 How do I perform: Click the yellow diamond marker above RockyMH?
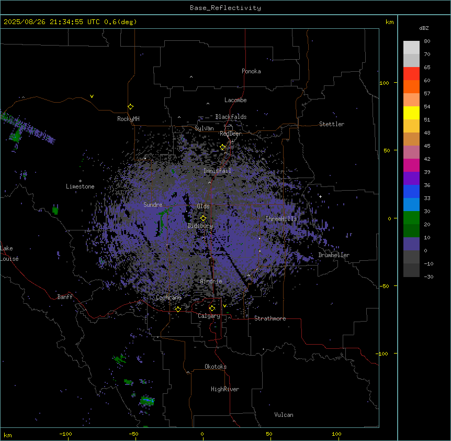pyautogui.click(x=131, y=107)
